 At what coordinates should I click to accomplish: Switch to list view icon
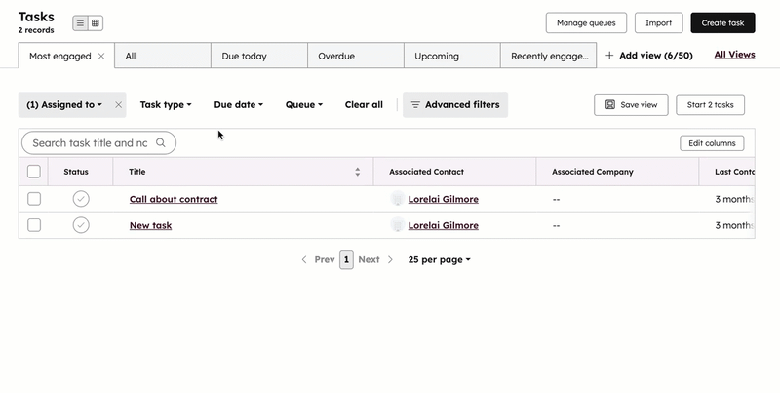80,23
